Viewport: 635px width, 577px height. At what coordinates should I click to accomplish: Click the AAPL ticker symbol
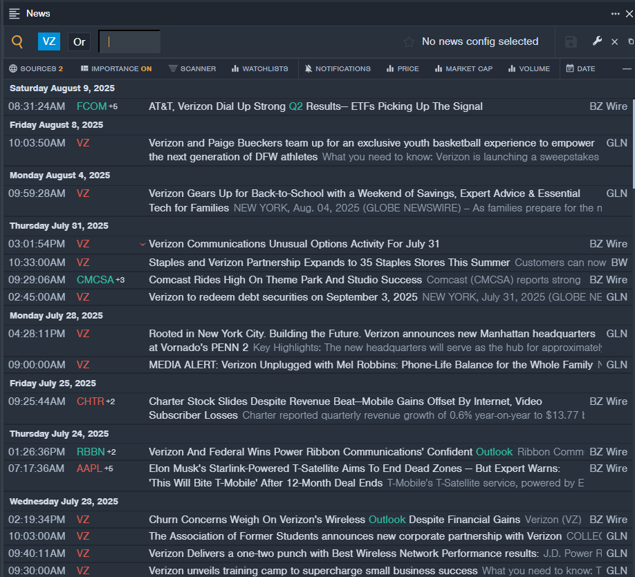(89, 469)
